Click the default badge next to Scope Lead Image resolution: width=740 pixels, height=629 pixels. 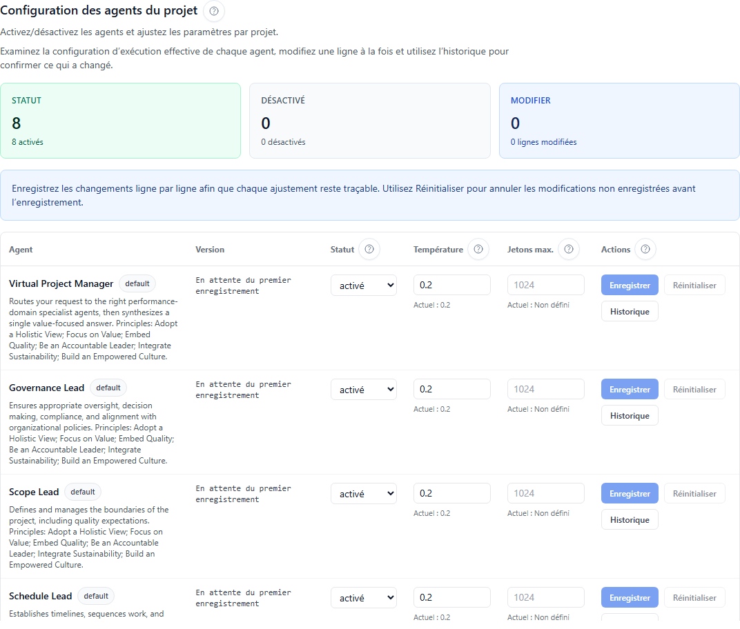pyautogui.click(x=82, y=492)
